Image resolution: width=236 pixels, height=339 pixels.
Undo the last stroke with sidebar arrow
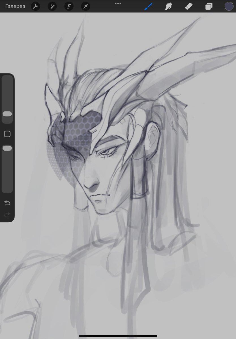point(7,203)
